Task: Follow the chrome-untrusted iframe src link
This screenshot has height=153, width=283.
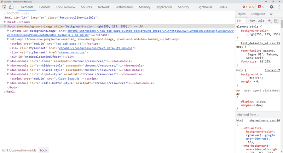Action: click(x=151, y=31)
